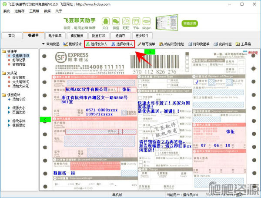
Task: Expand 页面边距 arrow in sidebar
Action: tap(9, 112)
